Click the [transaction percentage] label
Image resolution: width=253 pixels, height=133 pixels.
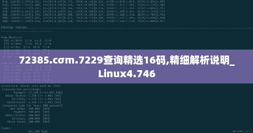tap(22, 89)
